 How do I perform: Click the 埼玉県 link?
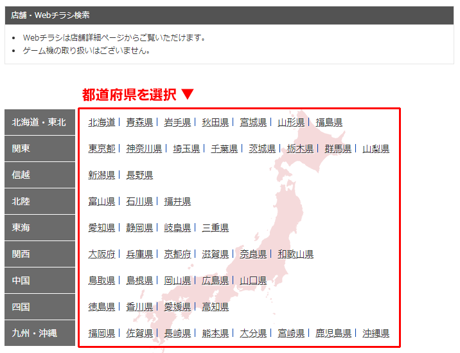click(x=186, y=149)
